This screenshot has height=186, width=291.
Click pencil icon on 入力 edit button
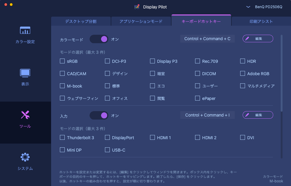pos(247,115)
